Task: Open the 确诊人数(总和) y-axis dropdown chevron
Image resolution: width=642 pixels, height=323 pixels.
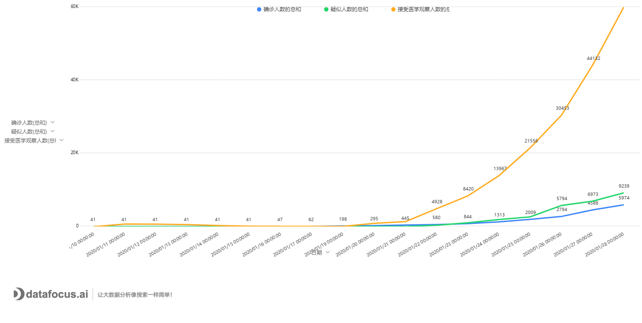Action: pos(53,122)
